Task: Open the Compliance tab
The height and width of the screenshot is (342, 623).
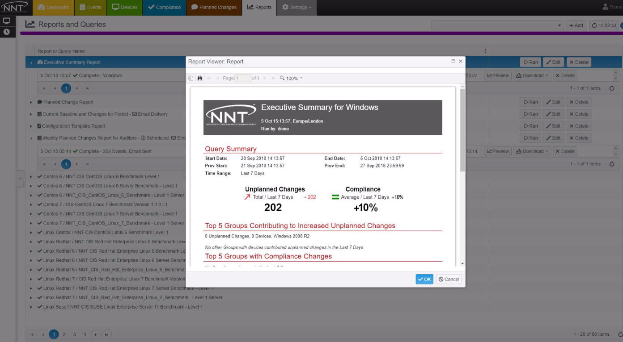Action: pyautogui.click(x=164, y=7)
